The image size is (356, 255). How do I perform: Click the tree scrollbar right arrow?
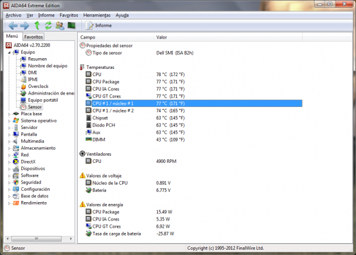(x=71, y=238)
